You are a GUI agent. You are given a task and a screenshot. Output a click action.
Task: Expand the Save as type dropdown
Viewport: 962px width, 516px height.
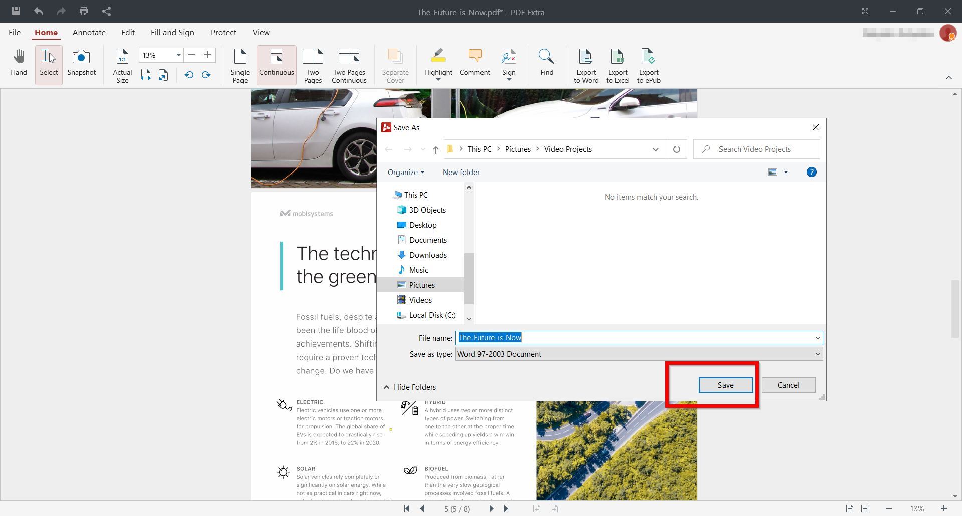[817, 354]
